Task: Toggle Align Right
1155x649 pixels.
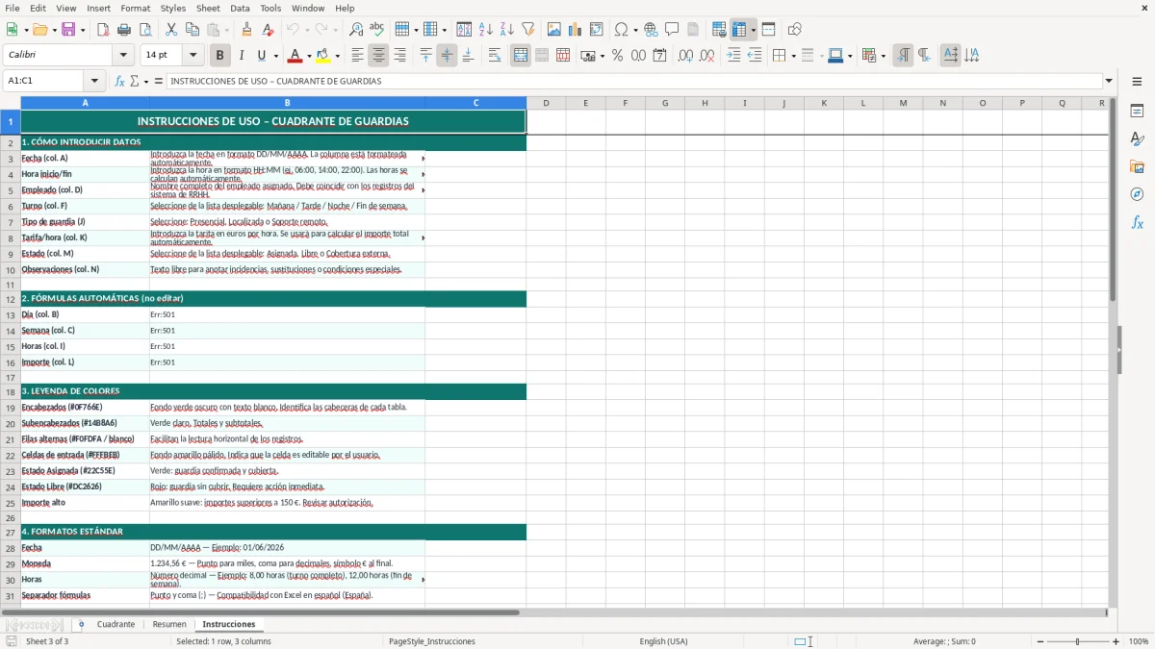Action: pyautogui.click(x=400, y=56)
